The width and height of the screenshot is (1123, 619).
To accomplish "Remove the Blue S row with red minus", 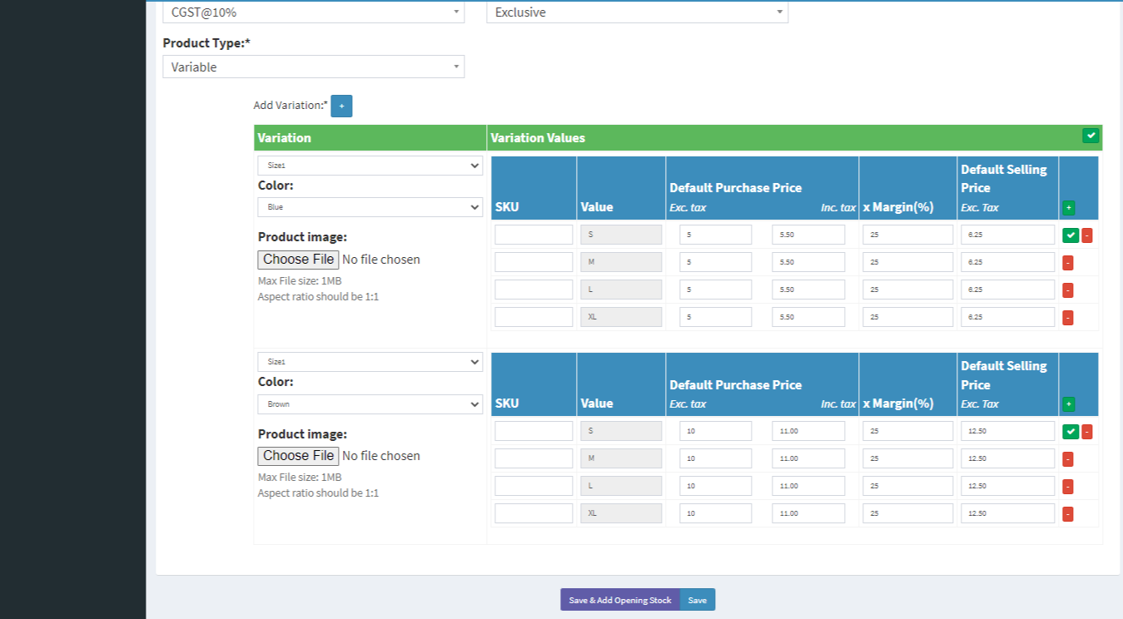I will (x=1086, y=235).
